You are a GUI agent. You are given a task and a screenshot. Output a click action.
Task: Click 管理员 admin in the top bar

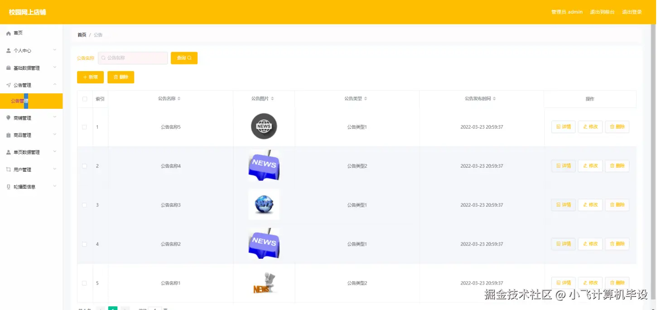(x=567, y=12)
